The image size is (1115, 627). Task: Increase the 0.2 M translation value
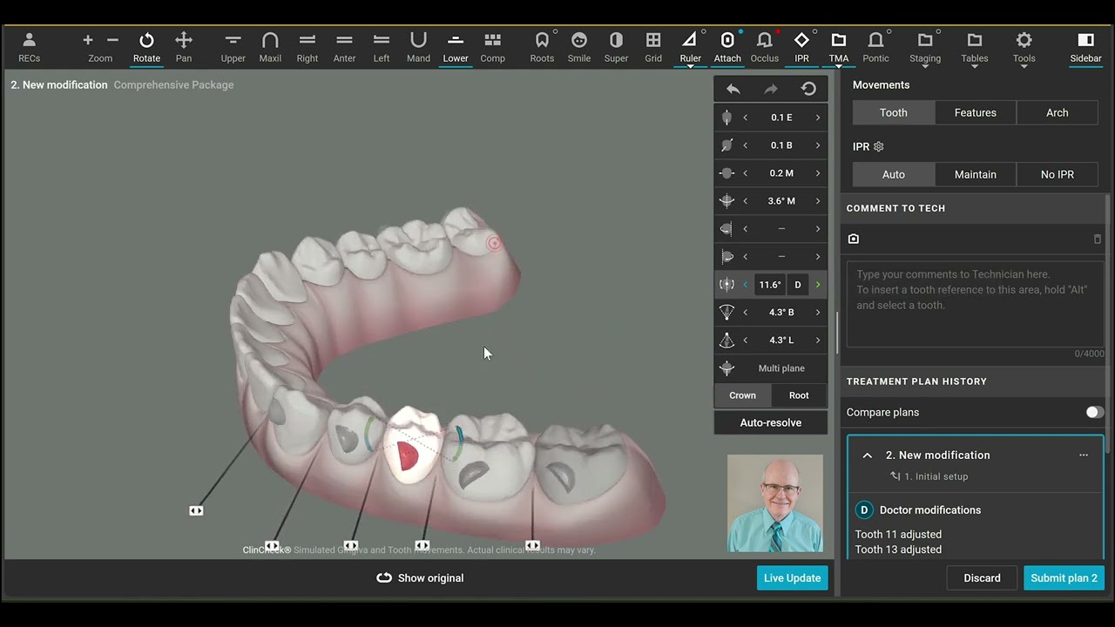[817, 173]
